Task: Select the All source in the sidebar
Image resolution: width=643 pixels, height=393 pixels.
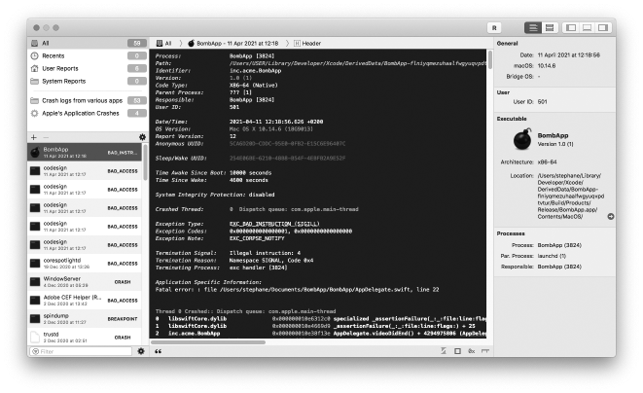Action: click(x=88, y=43)
